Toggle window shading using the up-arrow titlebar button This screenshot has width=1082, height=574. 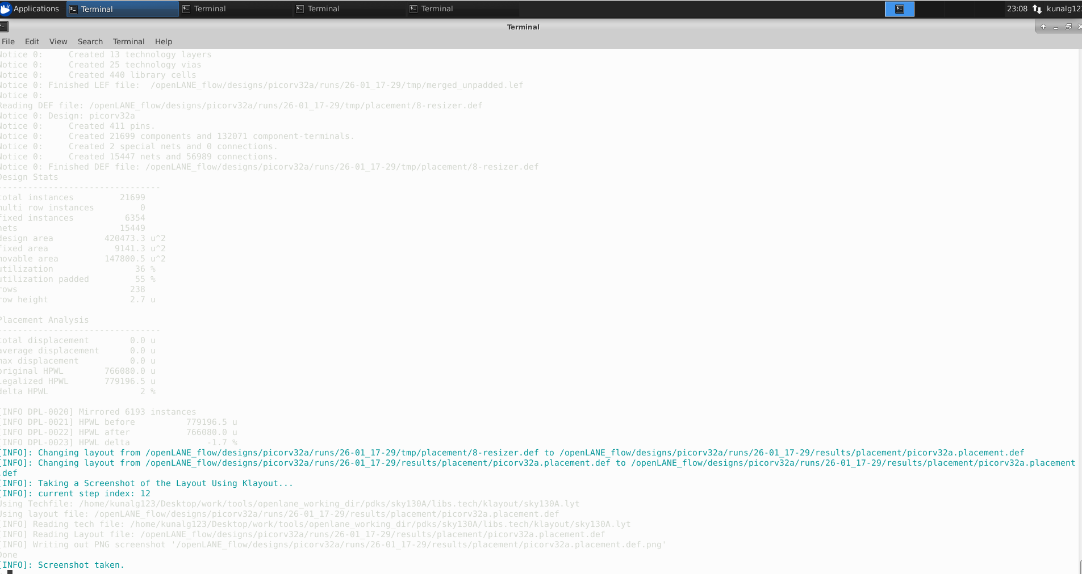(x=1045, y=27)
